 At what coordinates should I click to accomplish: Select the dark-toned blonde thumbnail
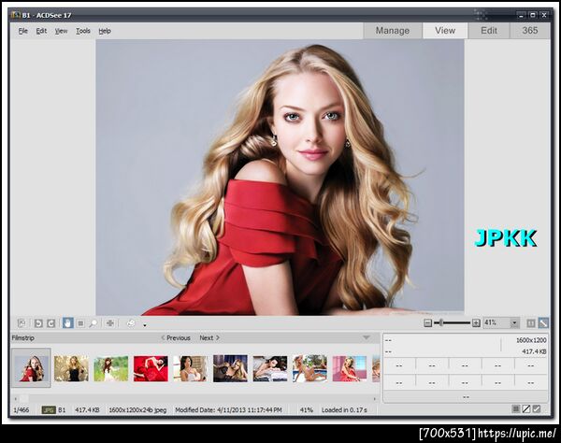[230, 368]
